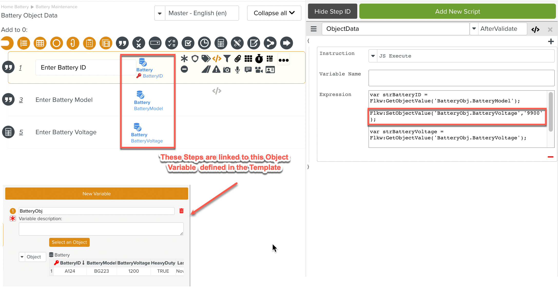Open the three-dots more options on step 1

coord(284,60)
